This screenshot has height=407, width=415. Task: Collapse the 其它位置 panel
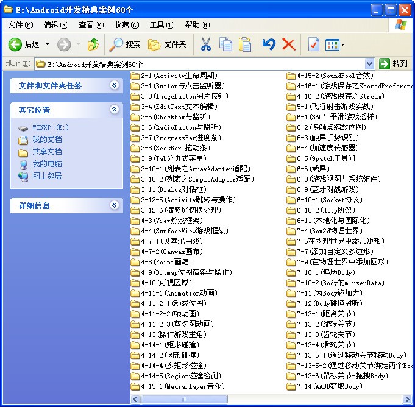point(115,109)
